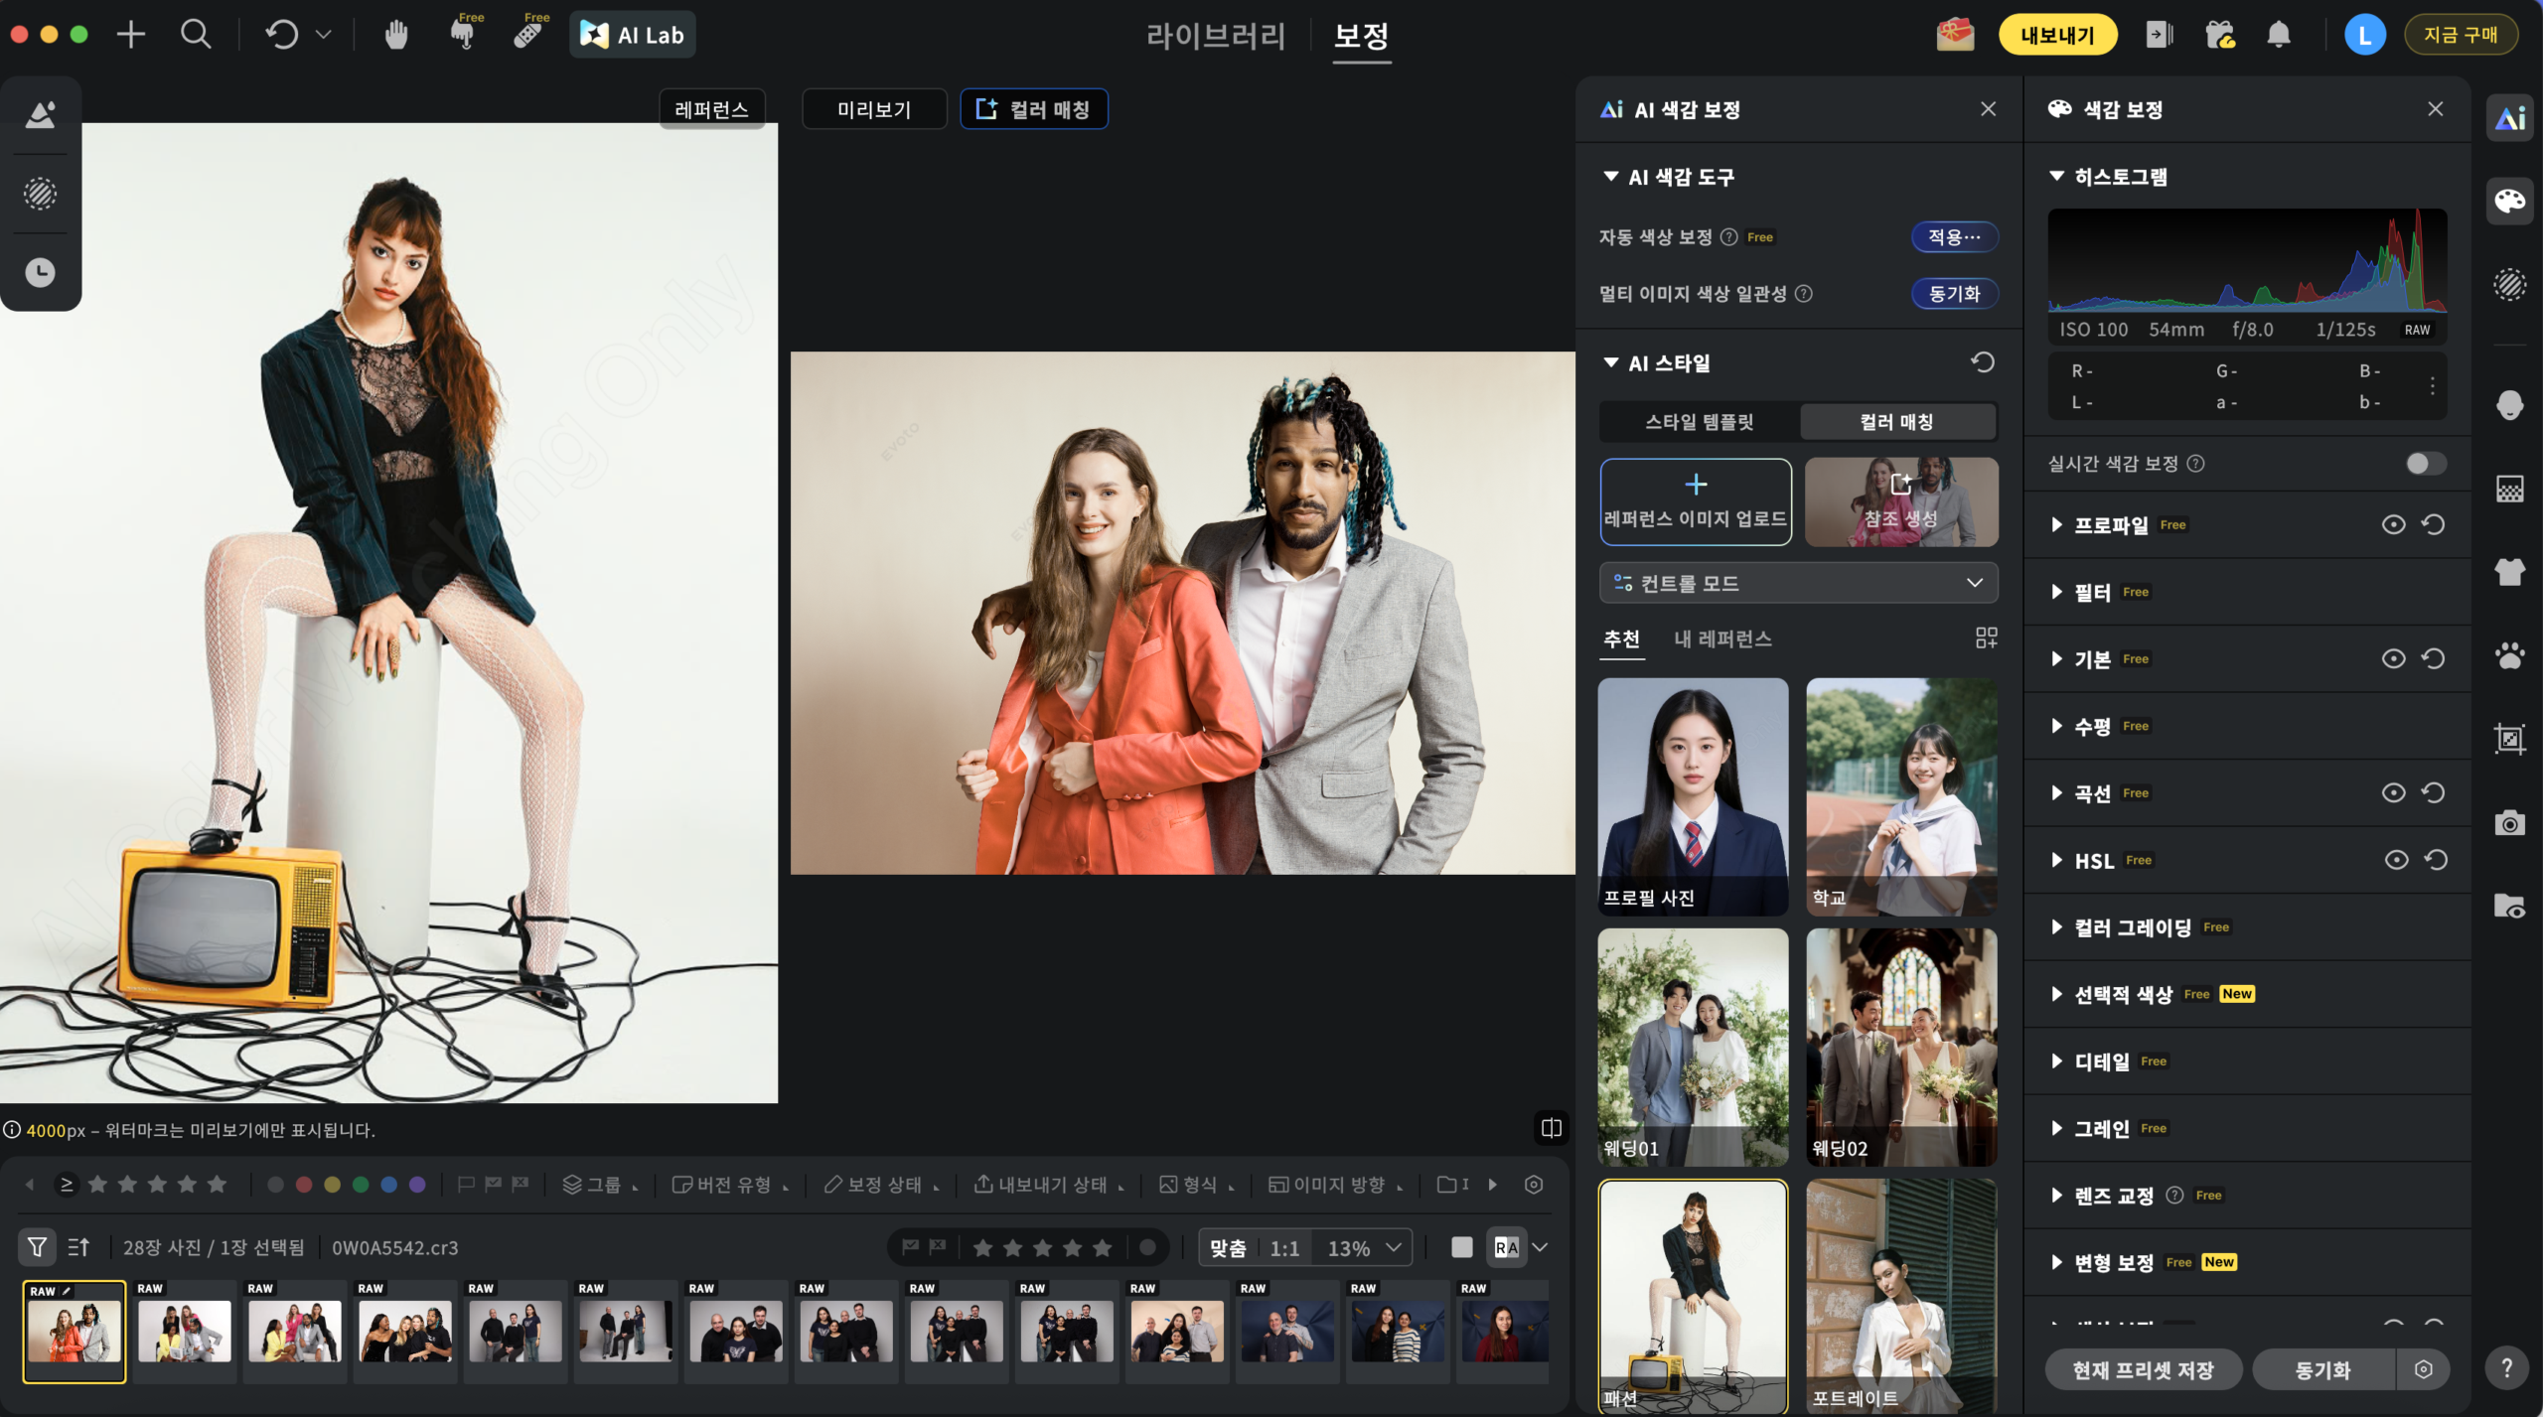Select the hand pan tool
The image size is (2543, 1417).
click(x=395, y=36)
